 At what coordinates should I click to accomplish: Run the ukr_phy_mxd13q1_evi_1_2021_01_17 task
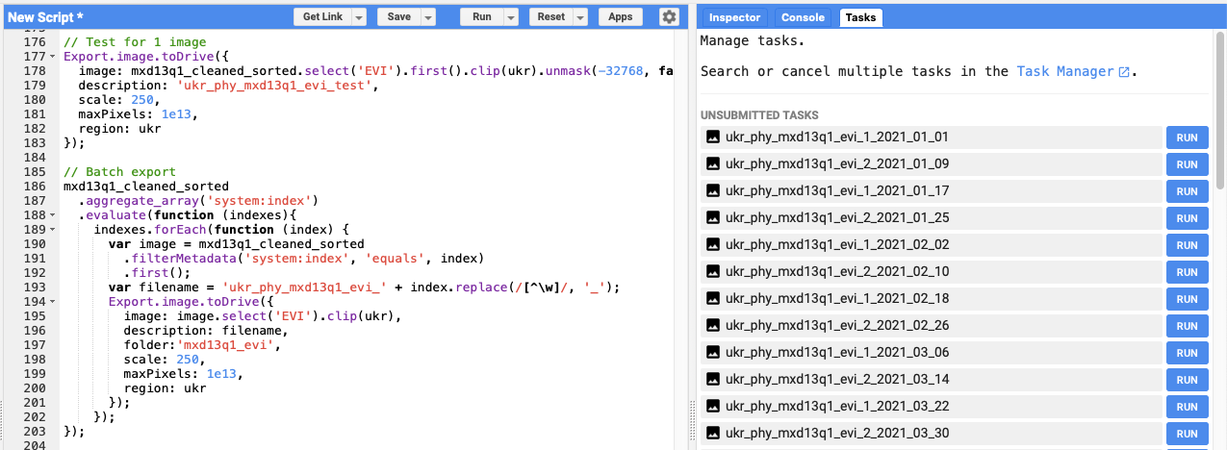[1187, 191]
